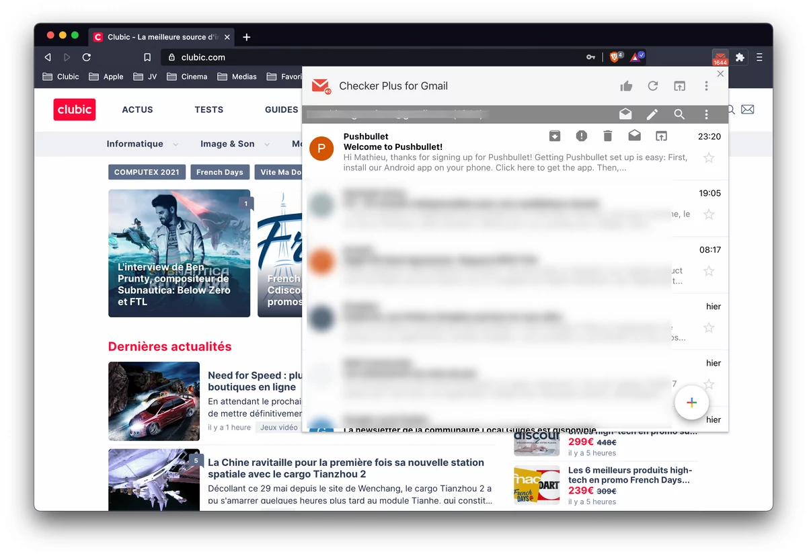The width and height of the screenshot is (807, 556).
Task: Open the Pushbullet email in a new window
Action: 661,136
